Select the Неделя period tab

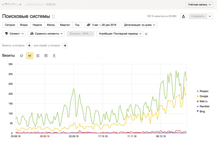37,25
